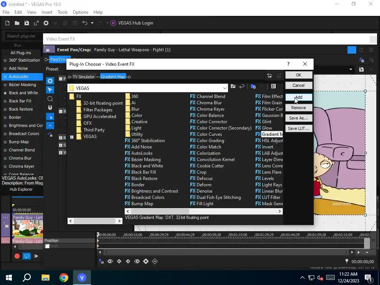Image resolution: width=380 pixels, height=285 pixels.
Task: Click move plug-in left icon in chain bar
Action: click(270, 76)
